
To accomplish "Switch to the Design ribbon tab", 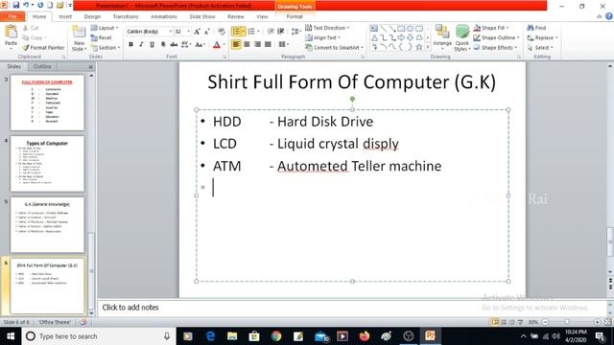I will coord(92,16).
